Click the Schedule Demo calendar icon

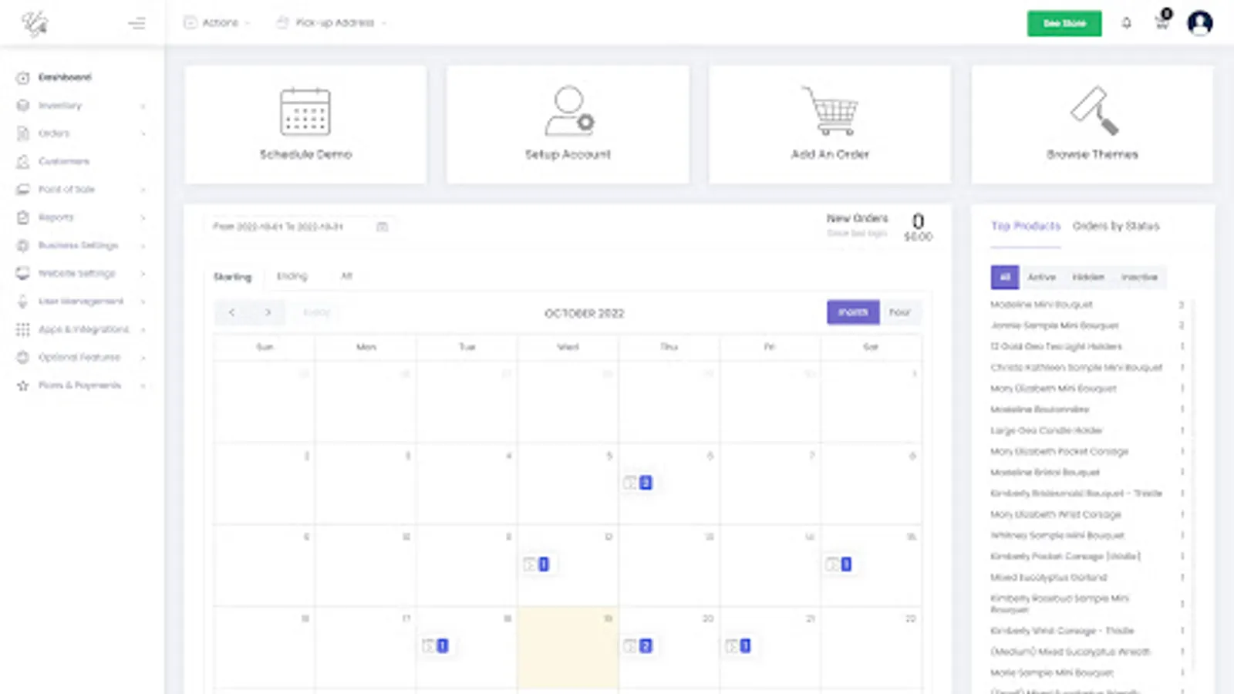305,112
